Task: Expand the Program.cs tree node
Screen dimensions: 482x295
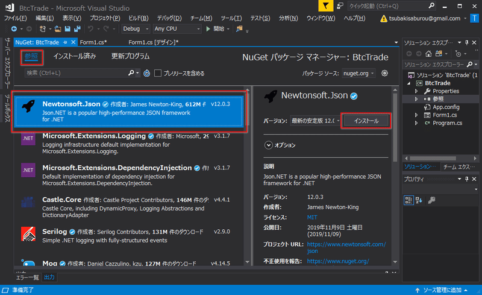Action: click(416, 123)
